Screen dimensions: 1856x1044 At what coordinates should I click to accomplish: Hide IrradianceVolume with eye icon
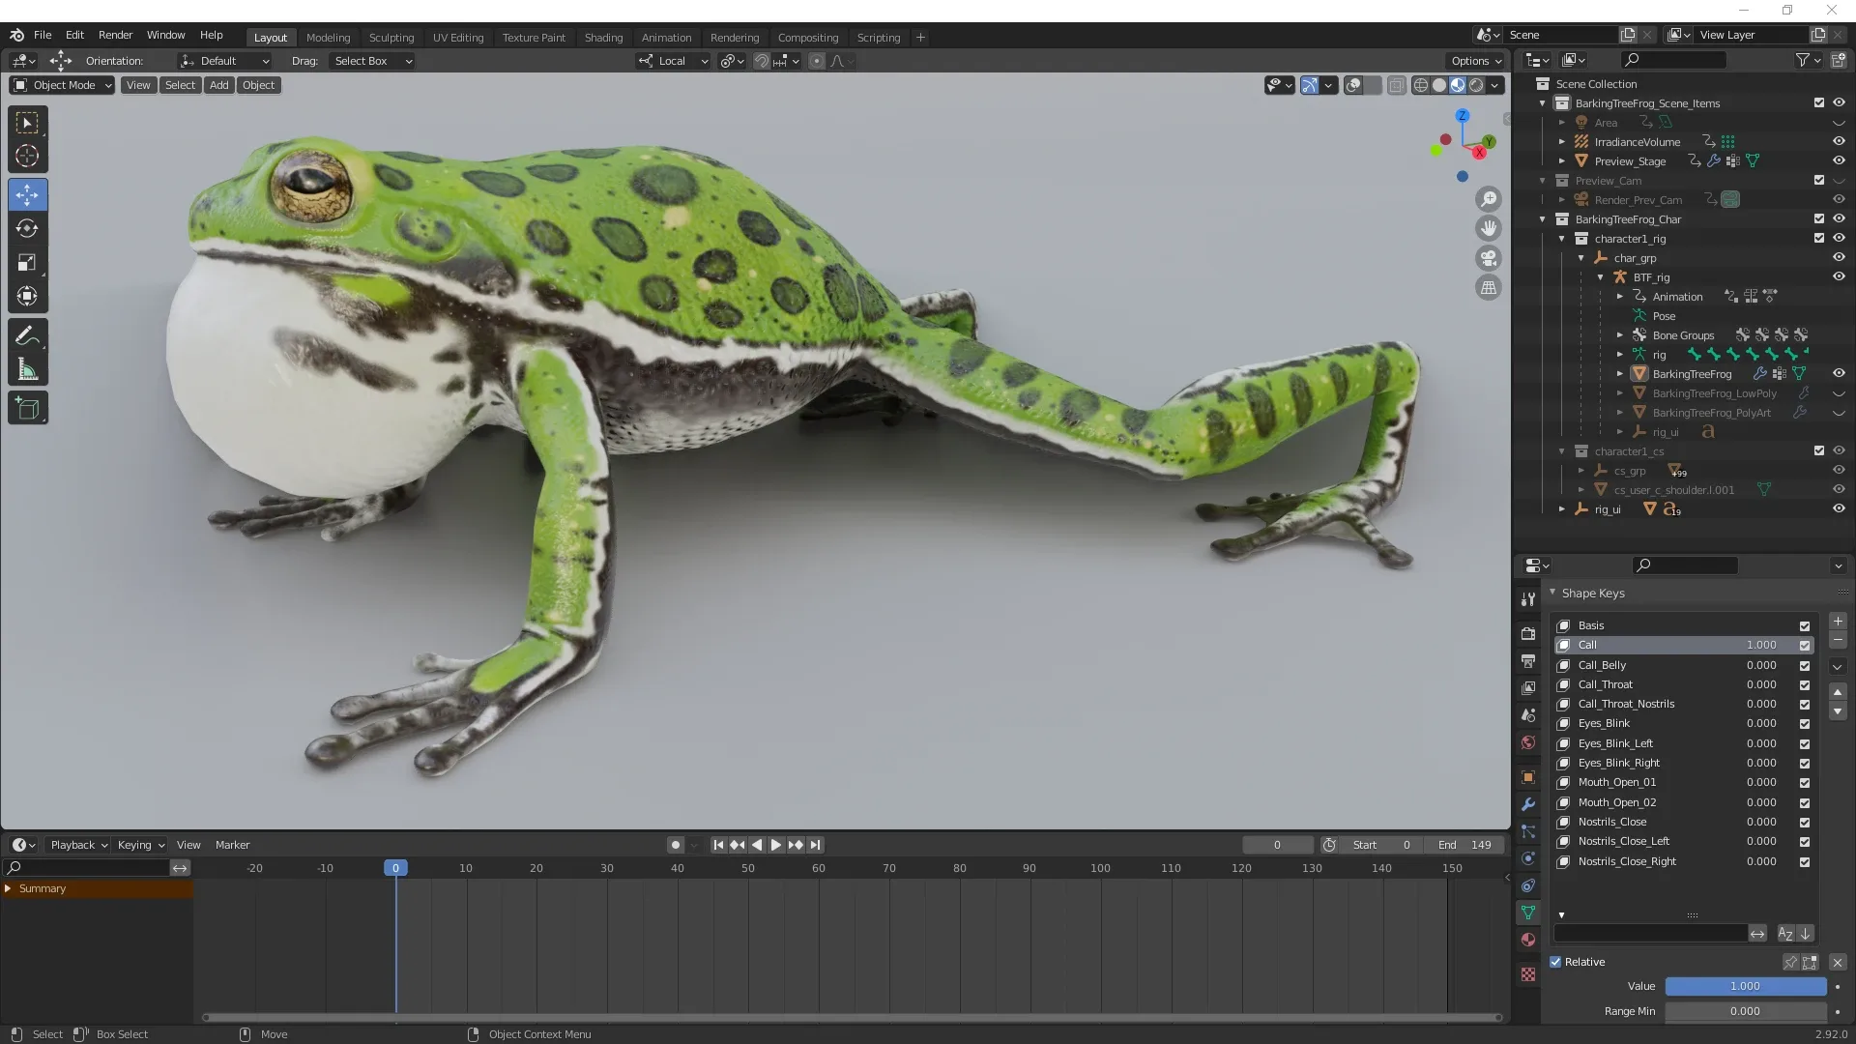(1839, 141)
